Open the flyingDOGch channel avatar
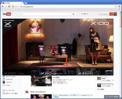Viewport: 122px width, 99px height. pos(4,79)
